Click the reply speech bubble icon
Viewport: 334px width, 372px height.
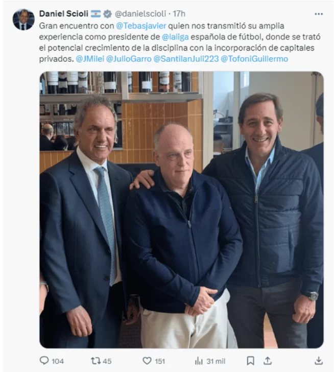click(x=44, y=361)
